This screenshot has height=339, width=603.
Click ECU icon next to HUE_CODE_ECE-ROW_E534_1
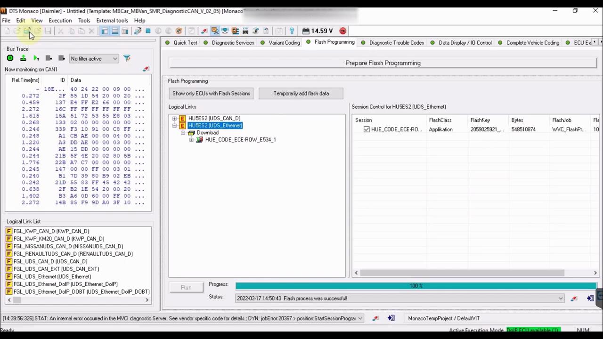199,140
